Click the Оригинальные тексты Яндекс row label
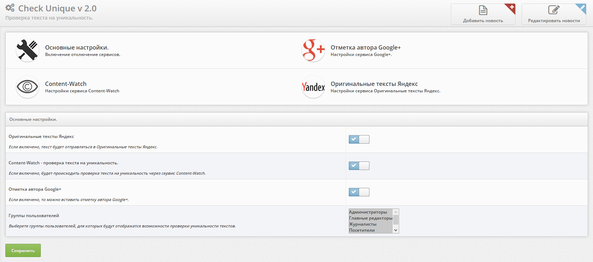This screenshot has height=262, width=593. 41,137
